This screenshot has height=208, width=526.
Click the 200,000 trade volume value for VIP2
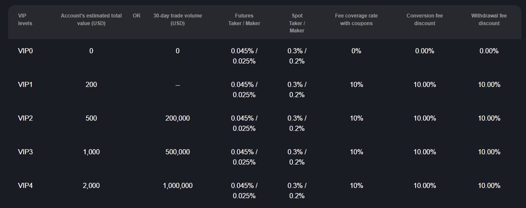tap(177, 118)
